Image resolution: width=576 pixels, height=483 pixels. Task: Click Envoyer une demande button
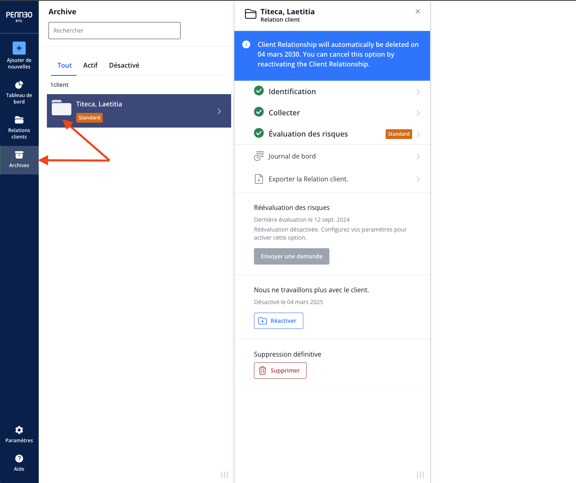click(291, 256)
